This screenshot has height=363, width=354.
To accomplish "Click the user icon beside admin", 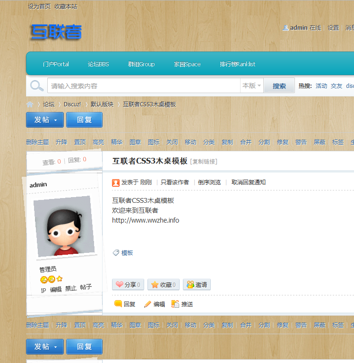I will coord(285,28).
